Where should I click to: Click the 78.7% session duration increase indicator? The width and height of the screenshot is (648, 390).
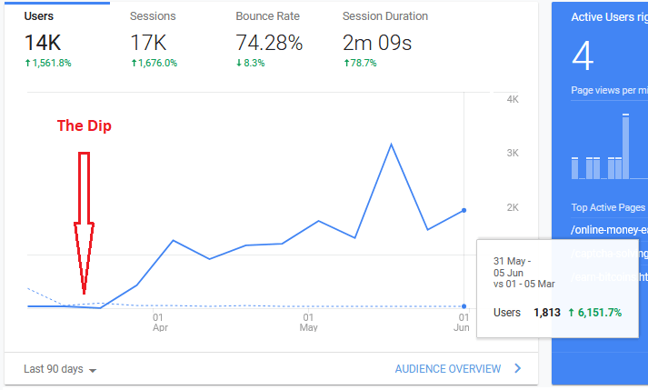point(360,63)
